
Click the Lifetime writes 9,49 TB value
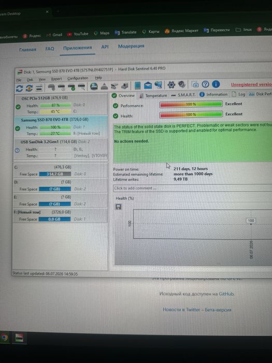tap(180, 179)
